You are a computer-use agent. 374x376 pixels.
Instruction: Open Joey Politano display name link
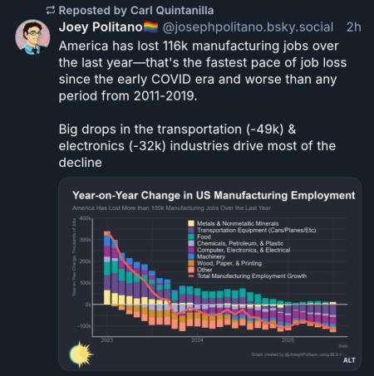coord(101,27)
